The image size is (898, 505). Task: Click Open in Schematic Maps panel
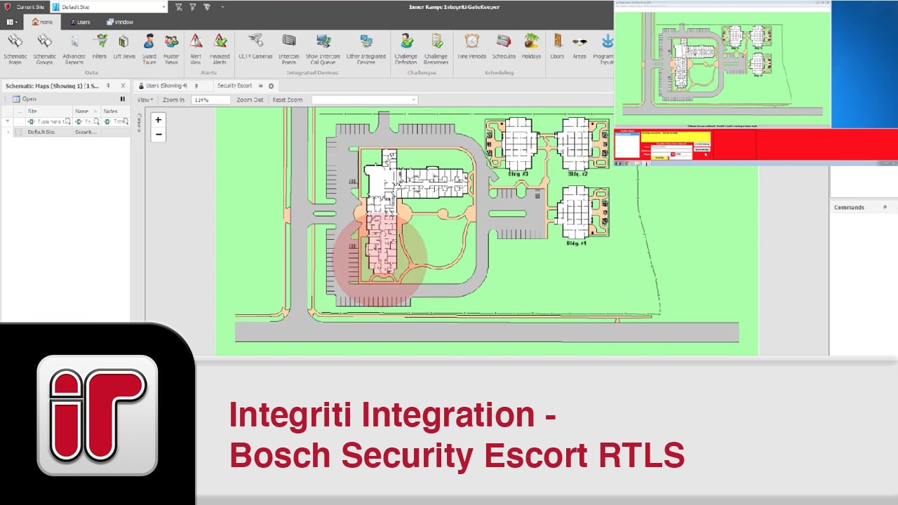click(25, 99)
